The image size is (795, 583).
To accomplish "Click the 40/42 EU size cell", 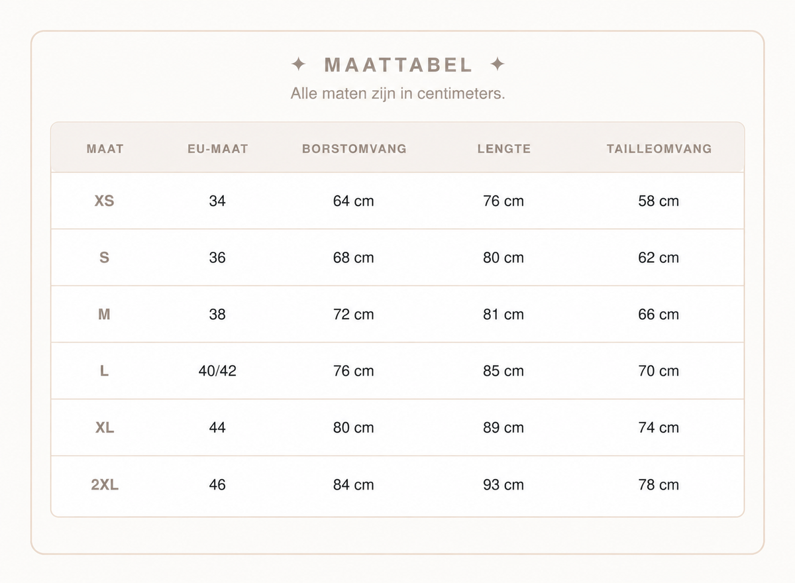I will (x=217, y=371).
